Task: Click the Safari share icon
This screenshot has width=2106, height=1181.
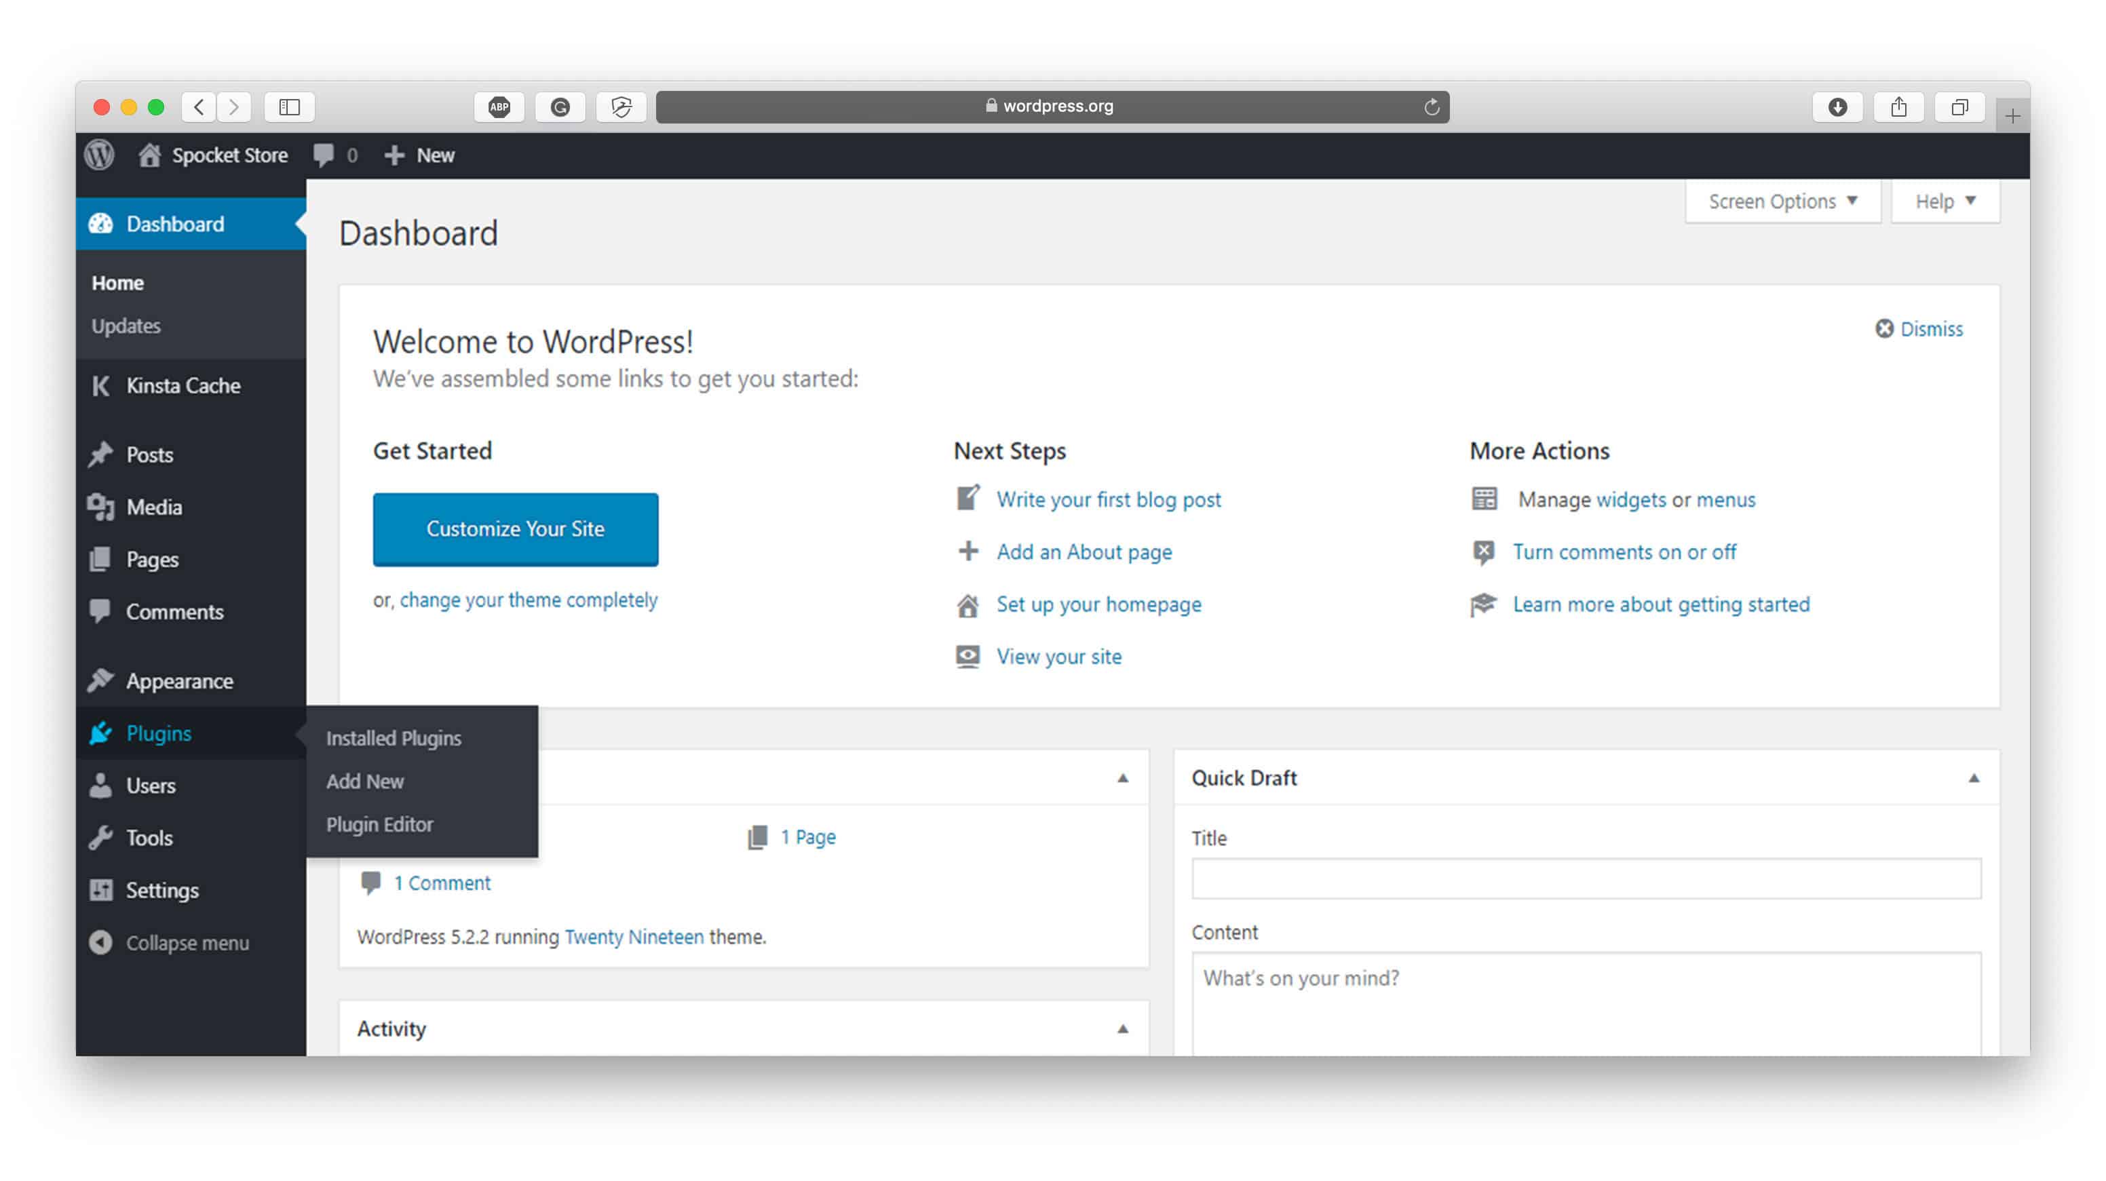Action: tap(1898, 107)
